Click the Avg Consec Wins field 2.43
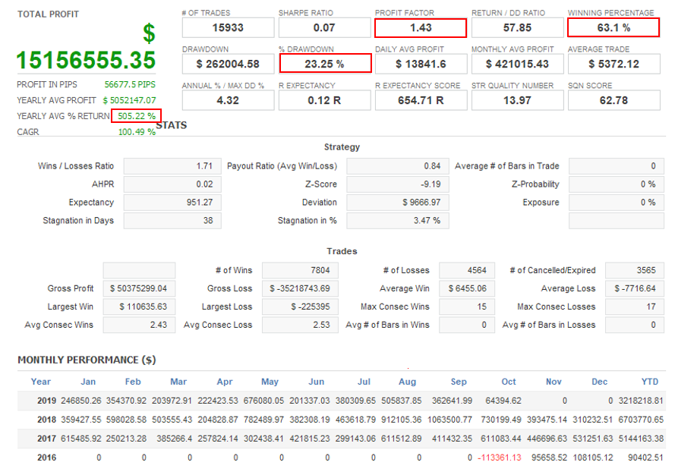The image size is (675, 475). (x=139, y=325)
